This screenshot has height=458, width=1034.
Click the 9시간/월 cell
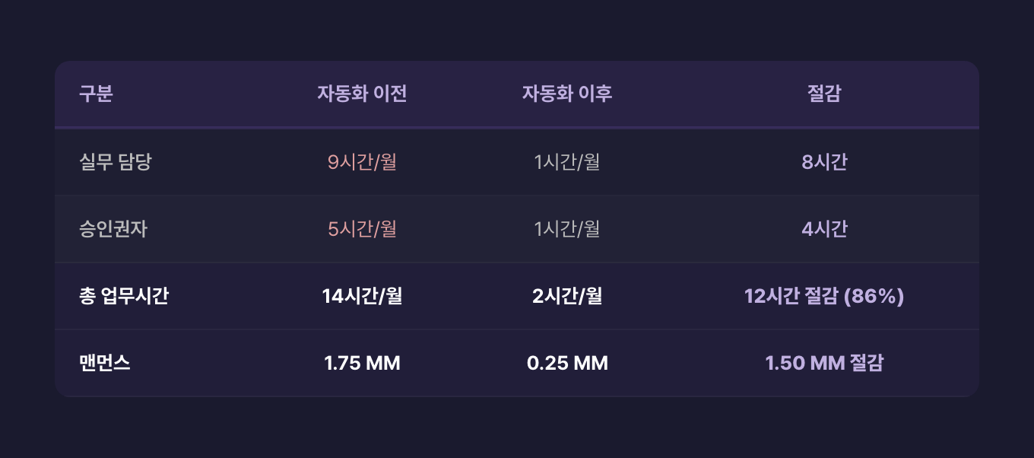(x=362, y=162)
